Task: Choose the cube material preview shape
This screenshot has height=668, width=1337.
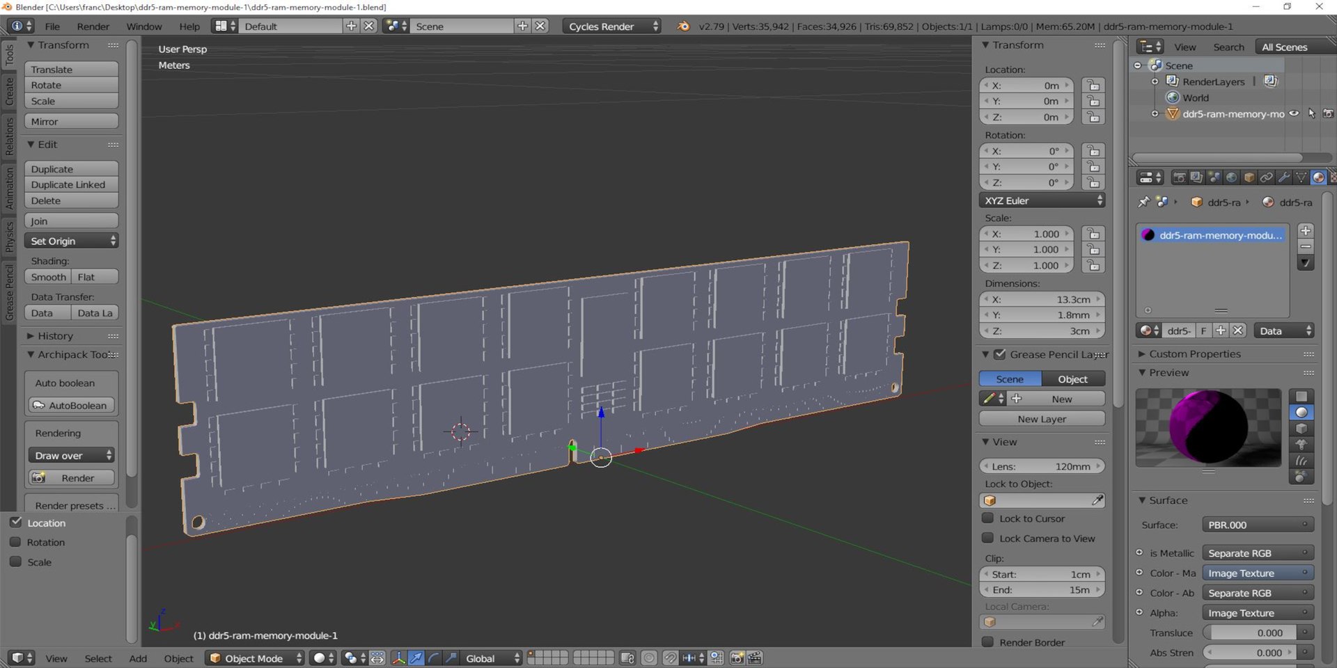Action: 1301,429
